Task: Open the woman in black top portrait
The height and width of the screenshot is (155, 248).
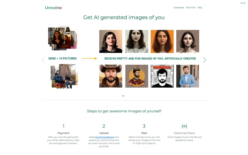Action: point(111,41)
